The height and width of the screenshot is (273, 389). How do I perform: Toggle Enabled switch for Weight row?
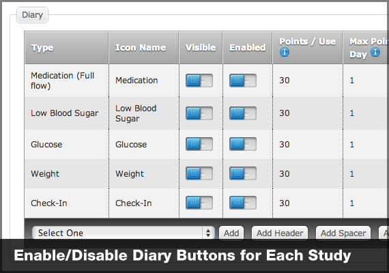pyautogui.click(x=243, y=173)
